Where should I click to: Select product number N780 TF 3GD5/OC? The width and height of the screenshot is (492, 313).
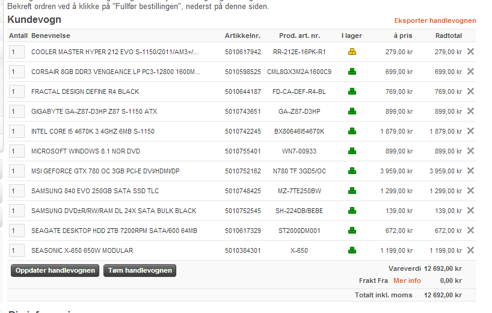(300, 171)
